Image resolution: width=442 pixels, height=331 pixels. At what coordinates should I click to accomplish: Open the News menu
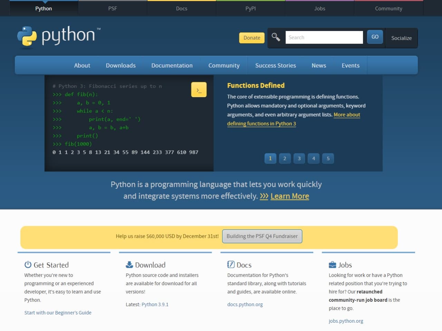pyautogui.click(x=319, y=66)
